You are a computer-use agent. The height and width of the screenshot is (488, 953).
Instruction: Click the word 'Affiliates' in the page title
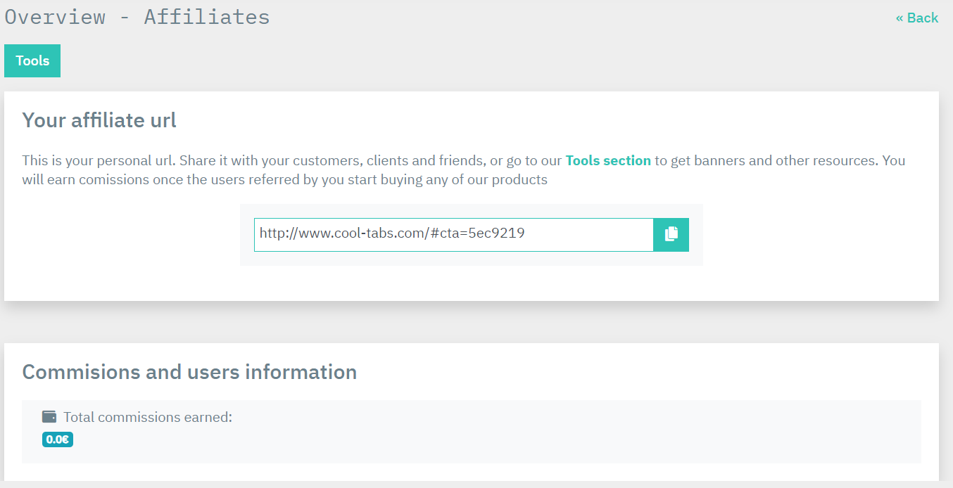click(207, 17)
